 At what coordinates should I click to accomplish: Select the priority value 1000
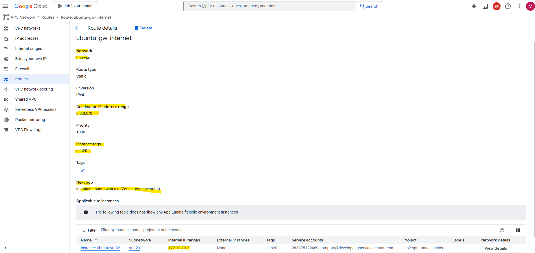(x=81, y=132)
